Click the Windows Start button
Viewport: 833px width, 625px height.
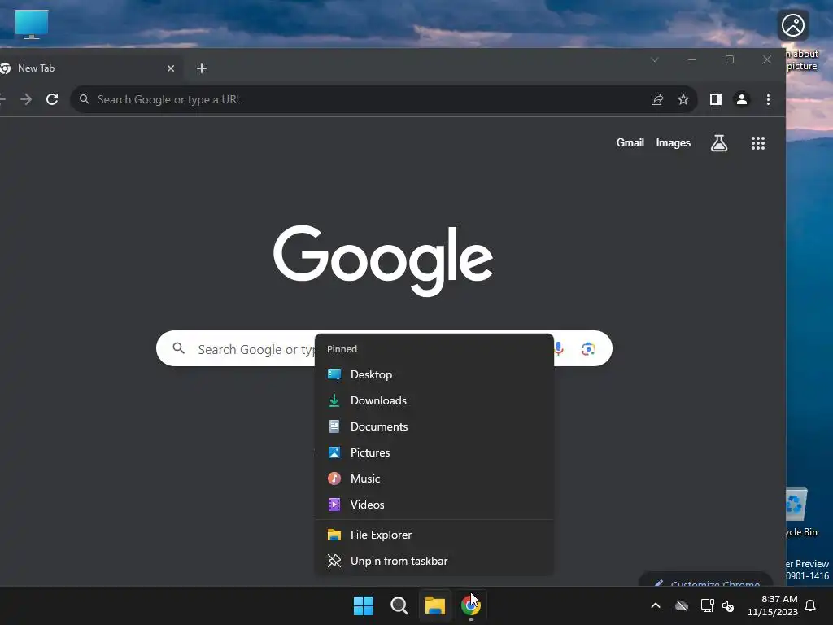(x=364, y=605)
